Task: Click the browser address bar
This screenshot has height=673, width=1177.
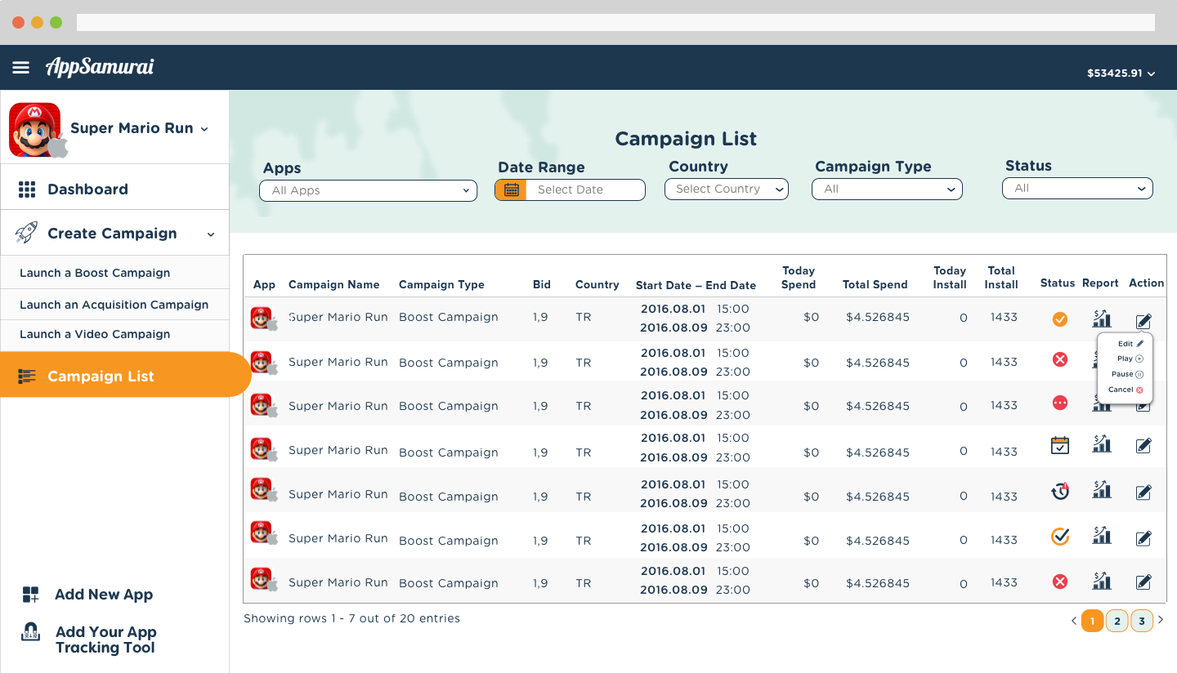Action: click(x=615, y=22)
